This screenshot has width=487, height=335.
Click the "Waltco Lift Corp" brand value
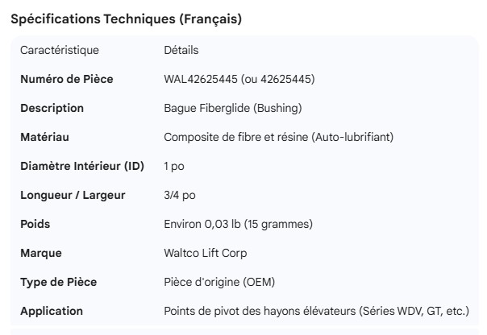[x=206, y=253]
